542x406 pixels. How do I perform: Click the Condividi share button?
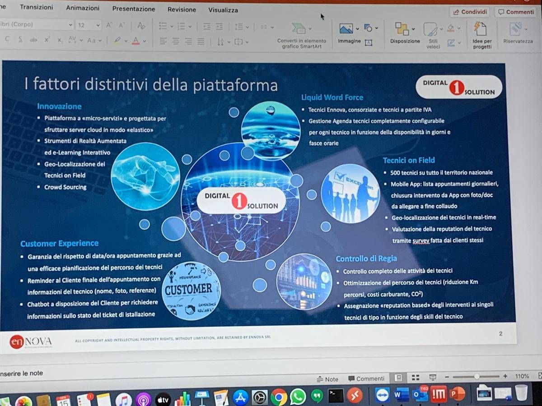(x=470, y=12)
